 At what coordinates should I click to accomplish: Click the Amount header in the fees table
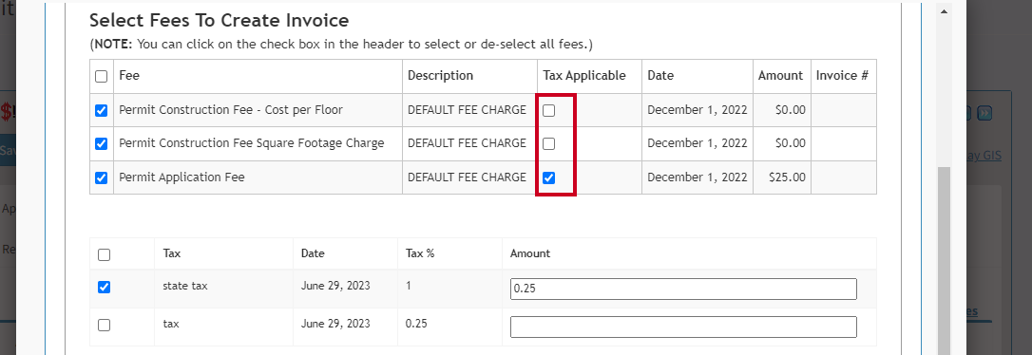coord(780,76)
